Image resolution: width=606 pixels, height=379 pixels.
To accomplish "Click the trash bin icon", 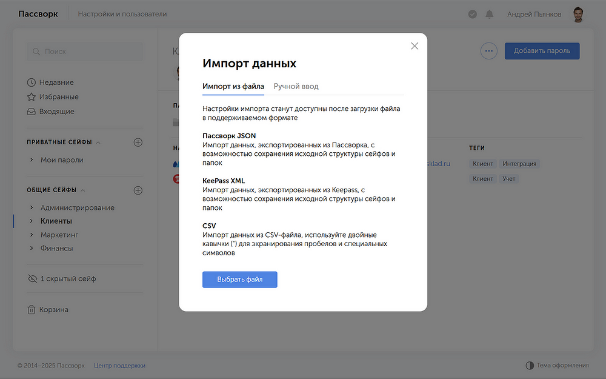I will pyautogui.click(x=32, y=309).
